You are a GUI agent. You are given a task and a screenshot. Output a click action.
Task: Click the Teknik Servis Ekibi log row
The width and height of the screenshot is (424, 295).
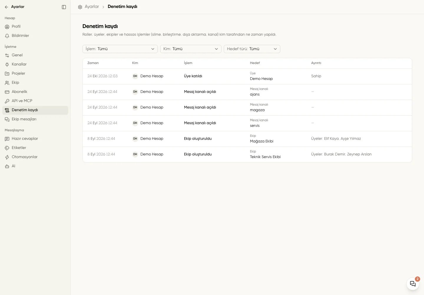click(247, 154)
